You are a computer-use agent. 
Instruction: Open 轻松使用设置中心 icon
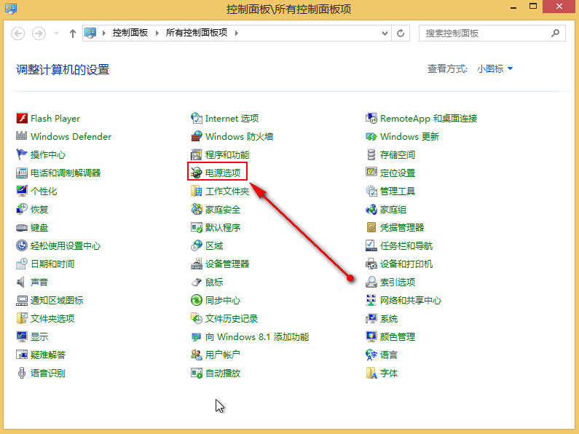(x=22, y=245)
